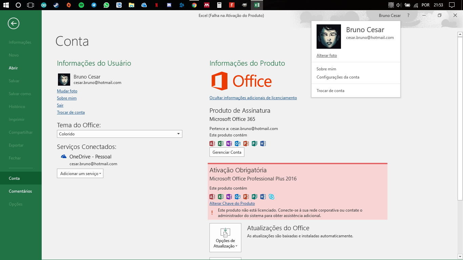Click the POR language indicator in system tray
463x260 pixels.
[426, 5]
